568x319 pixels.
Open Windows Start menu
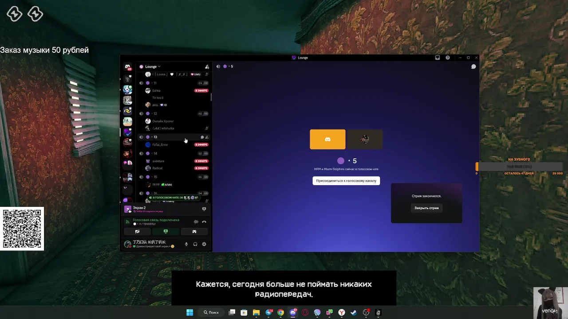click(x=189, y=312)
